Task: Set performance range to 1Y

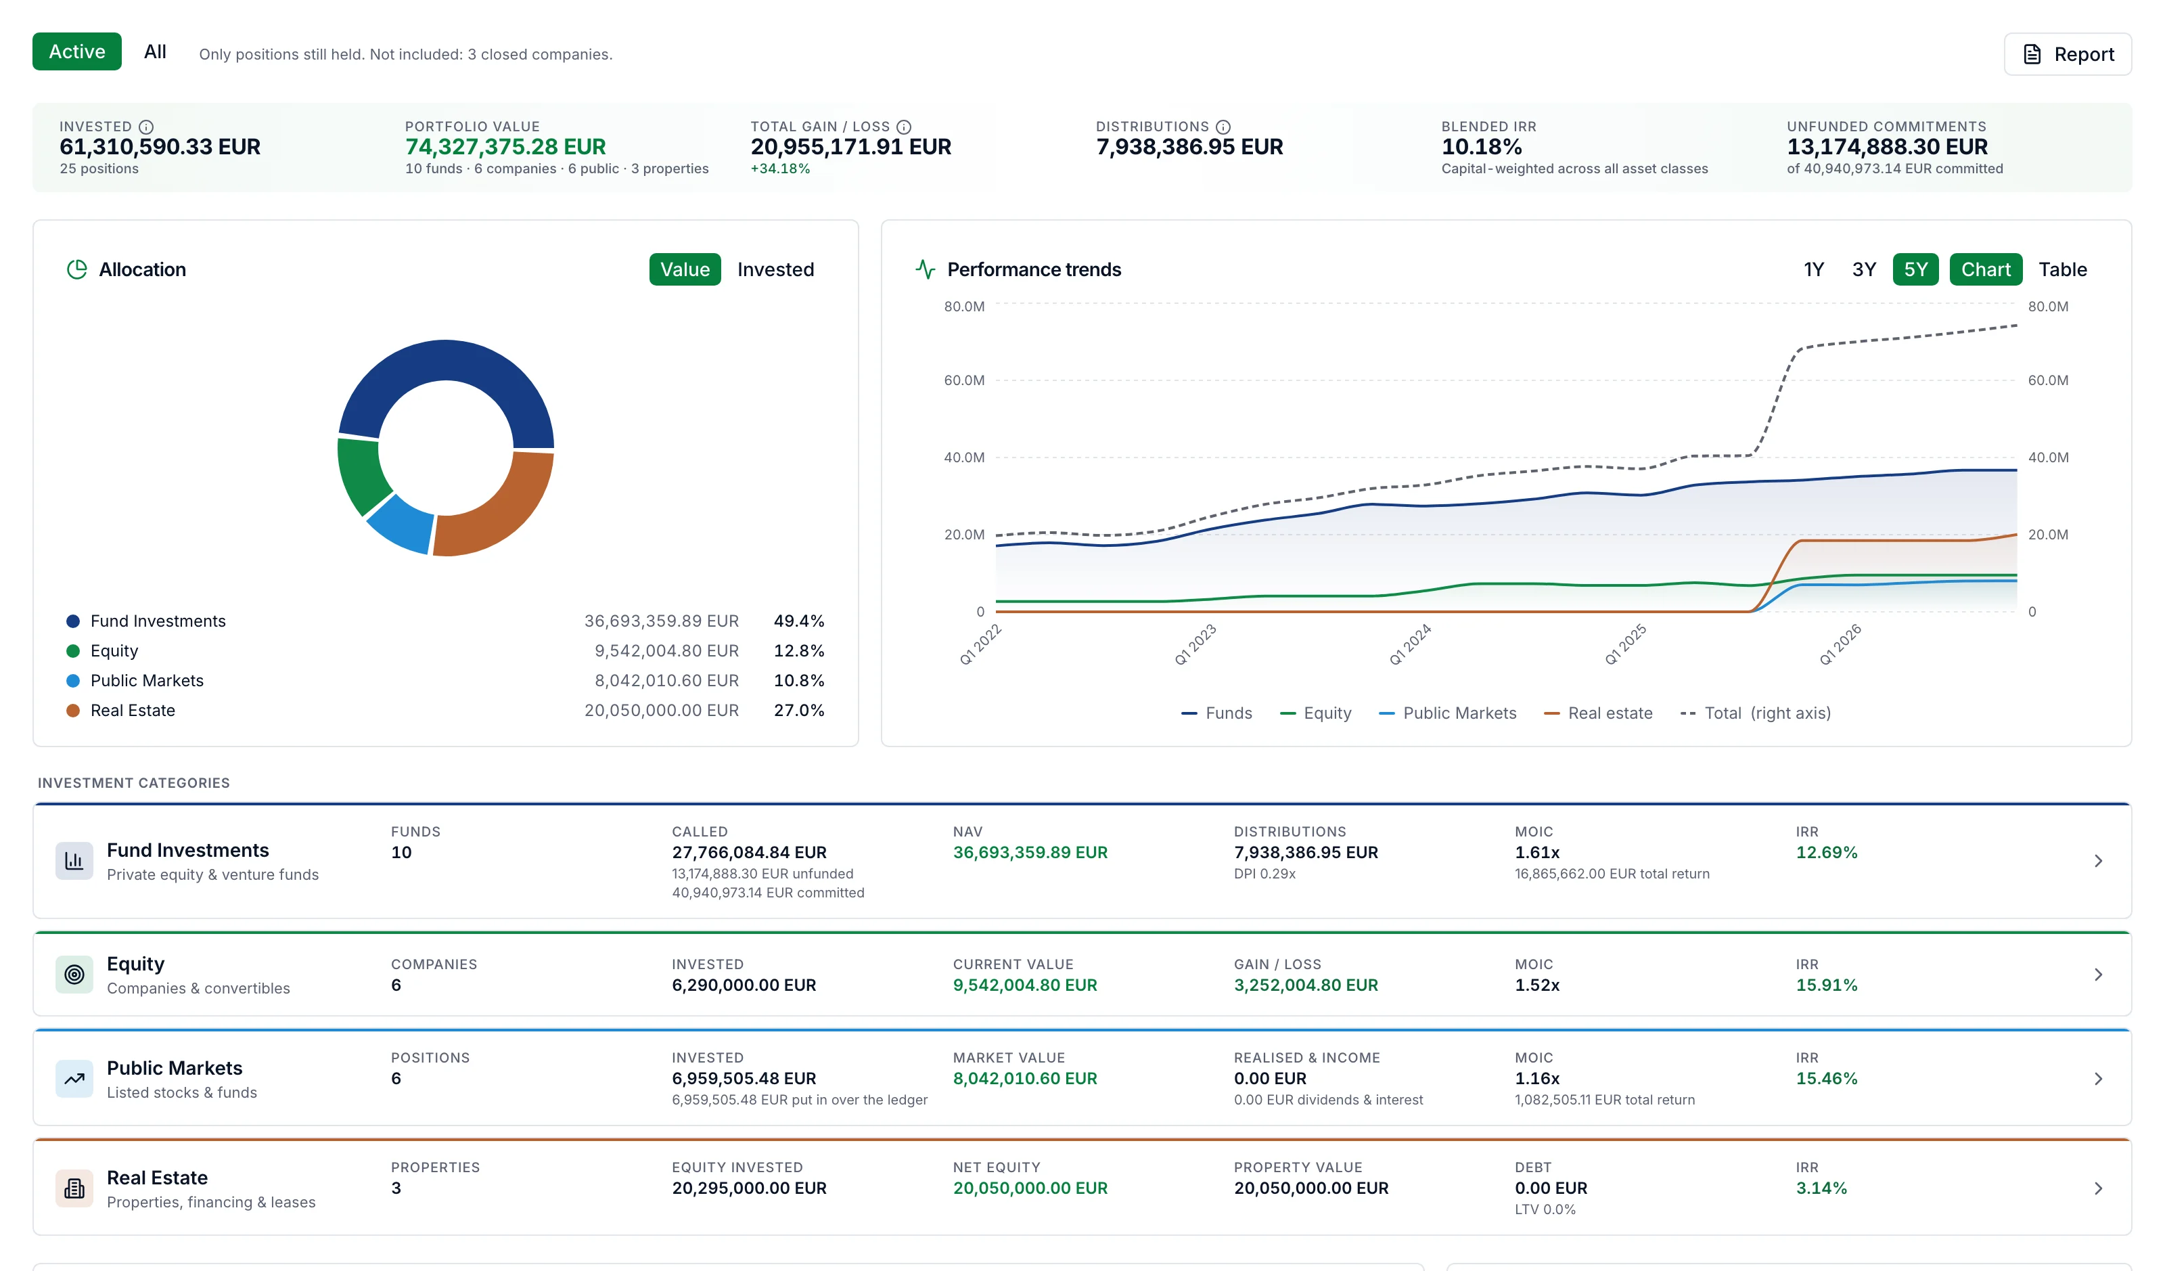Action: pyautogui.click(x=1814, y=270)
